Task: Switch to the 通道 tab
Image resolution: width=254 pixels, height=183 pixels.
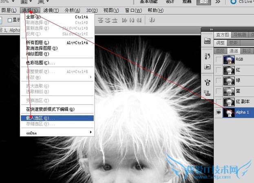Action: click(234, 51)
